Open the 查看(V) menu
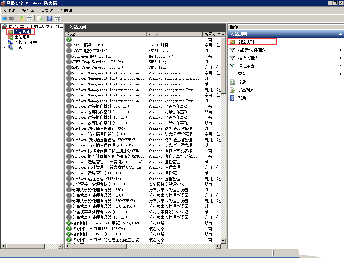The image size is (344, 258). pos(47,10)
